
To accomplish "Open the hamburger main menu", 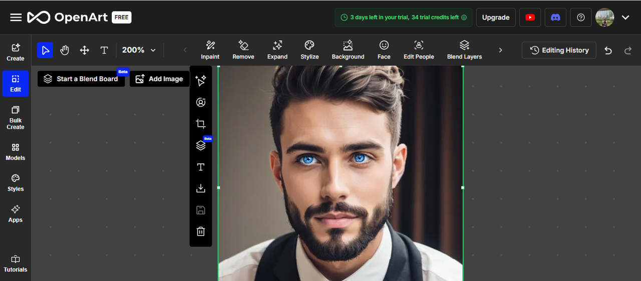I will [16, 18].
